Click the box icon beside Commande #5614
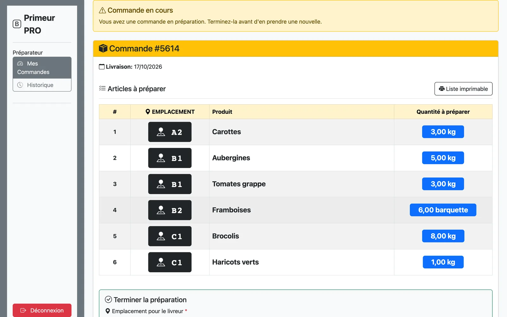Screen dimensions: 507x317 (103, 49)
